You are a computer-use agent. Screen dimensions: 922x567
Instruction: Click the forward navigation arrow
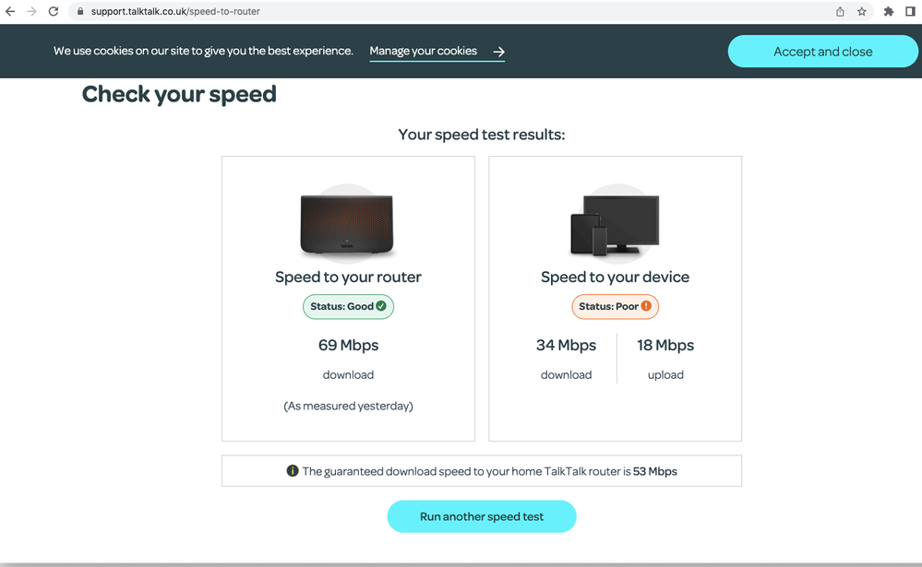point(31,11)
